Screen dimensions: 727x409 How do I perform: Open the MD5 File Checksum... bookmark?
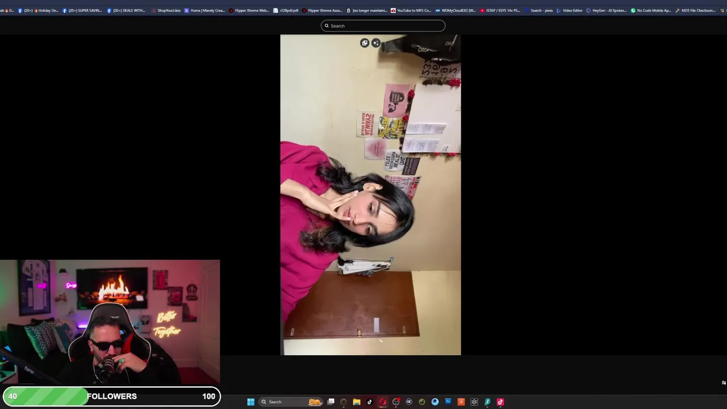(695, 10)
